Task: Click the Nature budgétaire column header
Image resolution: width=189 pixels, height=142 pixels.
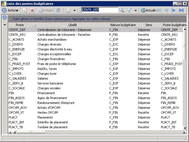Action: 123,25
